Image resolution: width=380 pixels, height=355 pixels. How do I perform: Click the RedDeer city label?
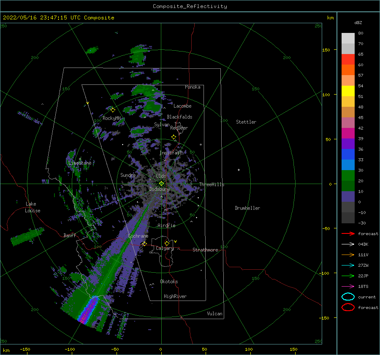[x=179, y=128]
